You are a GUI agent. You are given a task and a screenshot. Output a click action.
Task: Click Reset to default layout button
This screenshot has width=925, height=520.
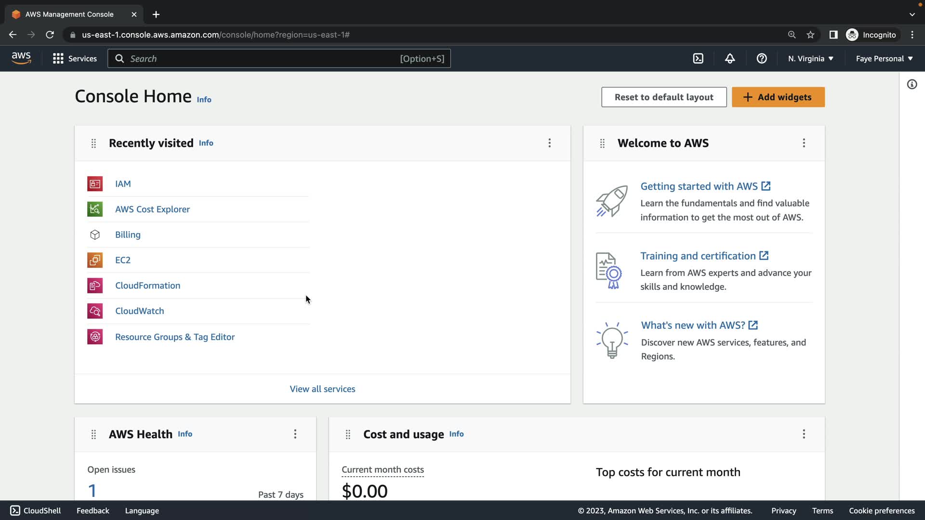(664, 97)
